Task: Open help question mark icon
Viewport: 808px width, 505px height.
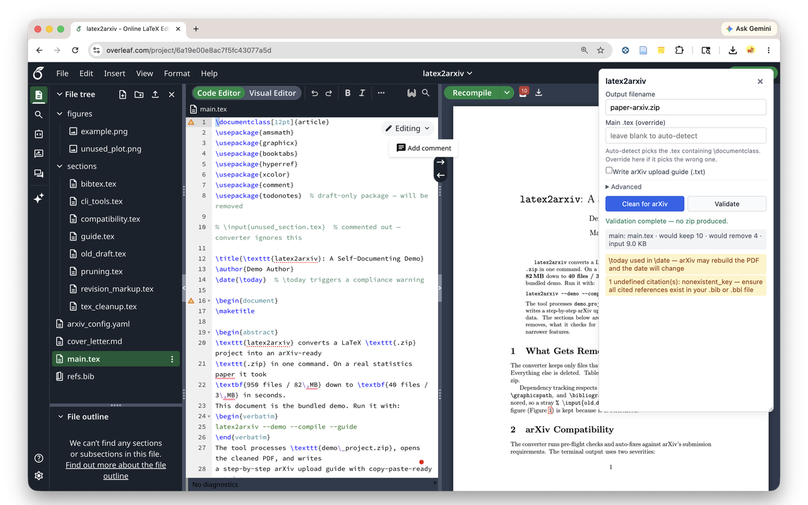Action: tap(39, 458)
